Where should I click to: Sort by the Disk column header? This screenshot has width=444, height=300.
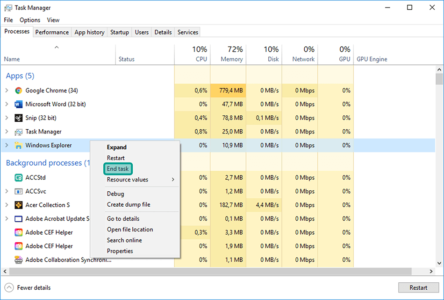[x=264, y=55]
